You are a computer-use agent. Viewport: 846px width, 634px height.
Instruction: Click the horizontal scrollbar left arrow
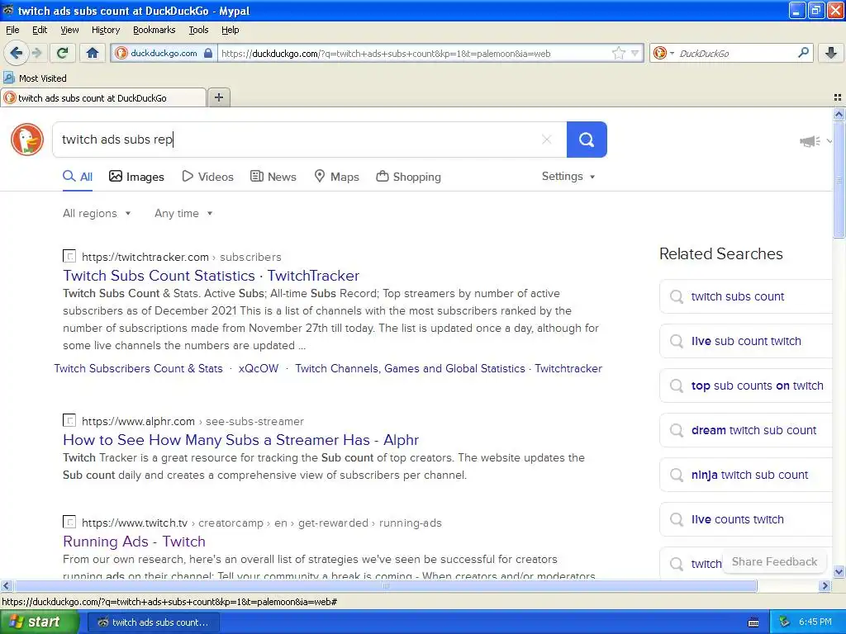pyautogui.click(x=6, y=585)
